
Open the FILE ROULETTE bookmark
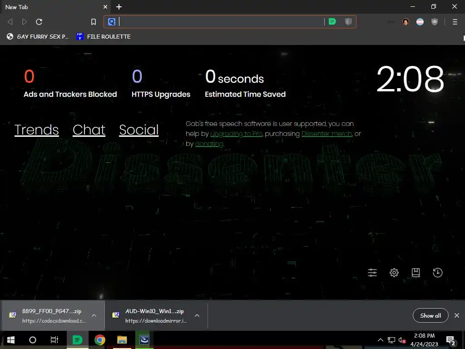104,36
